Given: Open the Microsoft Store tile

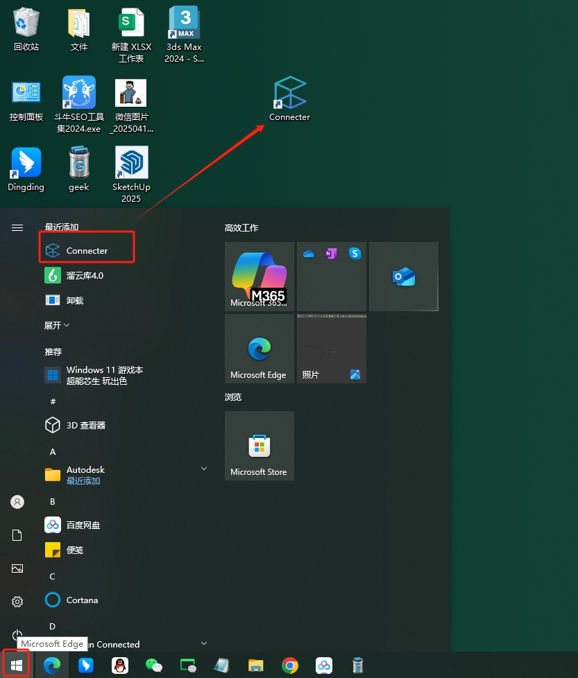Looking at the screenshot, I should tap(259, 445).
